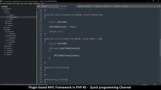The height and width of the screenshot is (90, 161).
Task: Click the vertical scrollbar thumb in editor
Action: pos(160,47)
